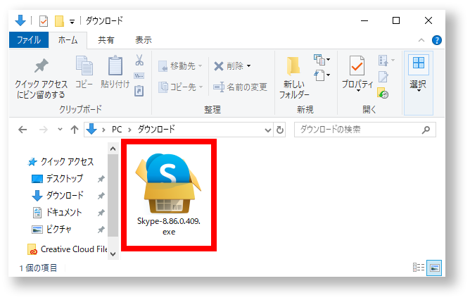Expand breadcrumb chevron after PC
This screenshot has width=470, height=300.
[129, 130]
